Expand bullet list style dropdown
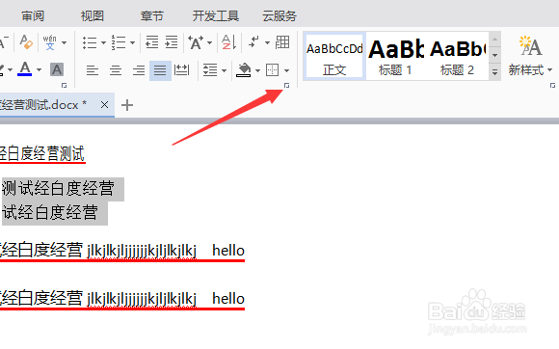The width and height of the screenshot is (559, 349). point(103,42)
